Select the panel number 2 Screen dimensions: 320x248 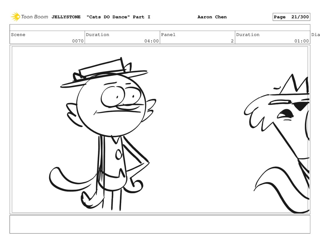tap(232, 41)
